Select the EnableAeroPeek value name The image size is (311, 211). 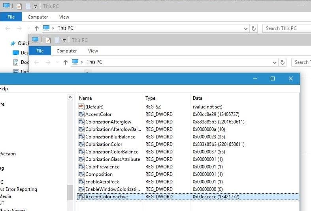(x=102, y=182)
